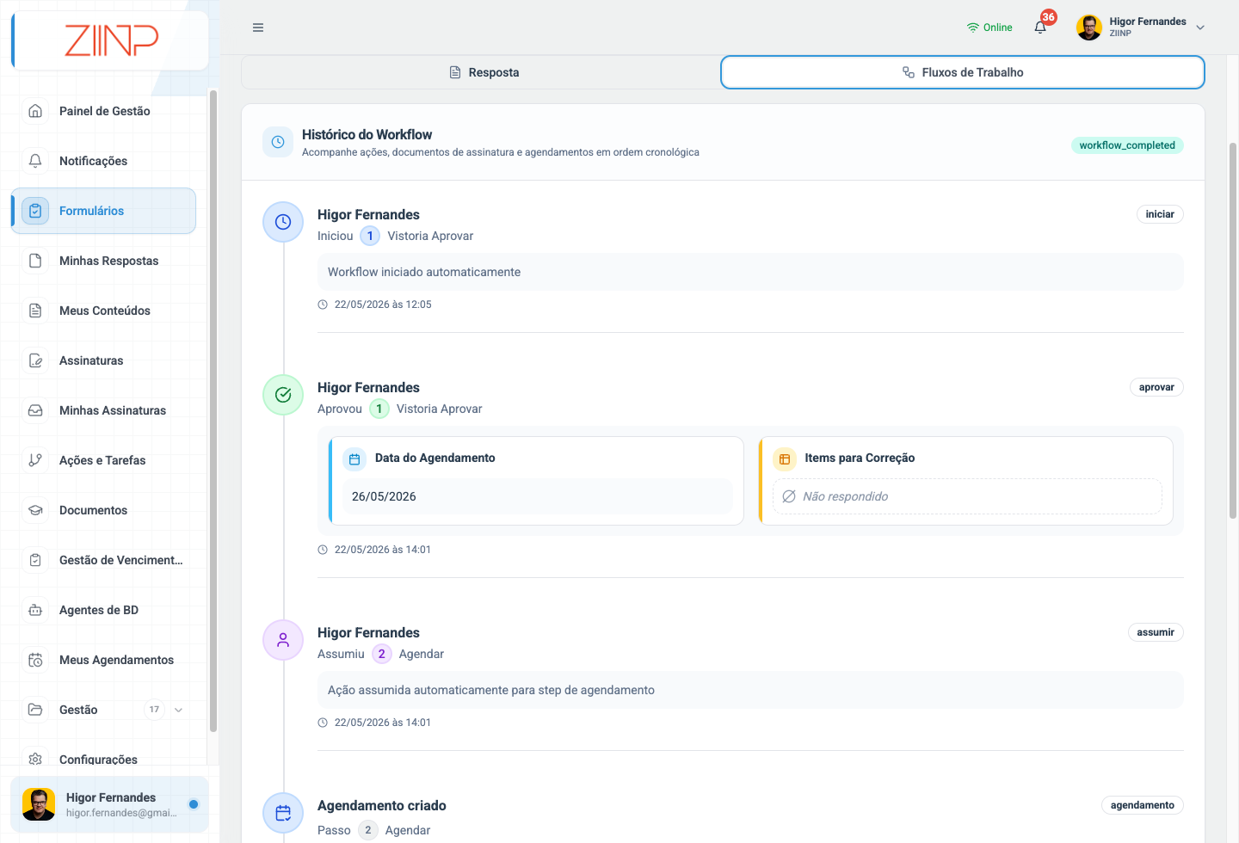1239x843 pixels.
Task: Select the Fluxos de Trabalho tab
Action: (x=962, y=72)
